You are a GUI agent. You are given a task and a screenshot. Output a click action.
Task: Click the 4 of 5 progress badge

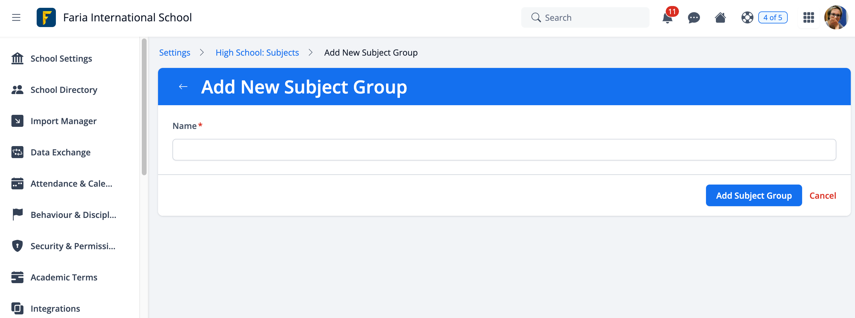coord(773,18)
